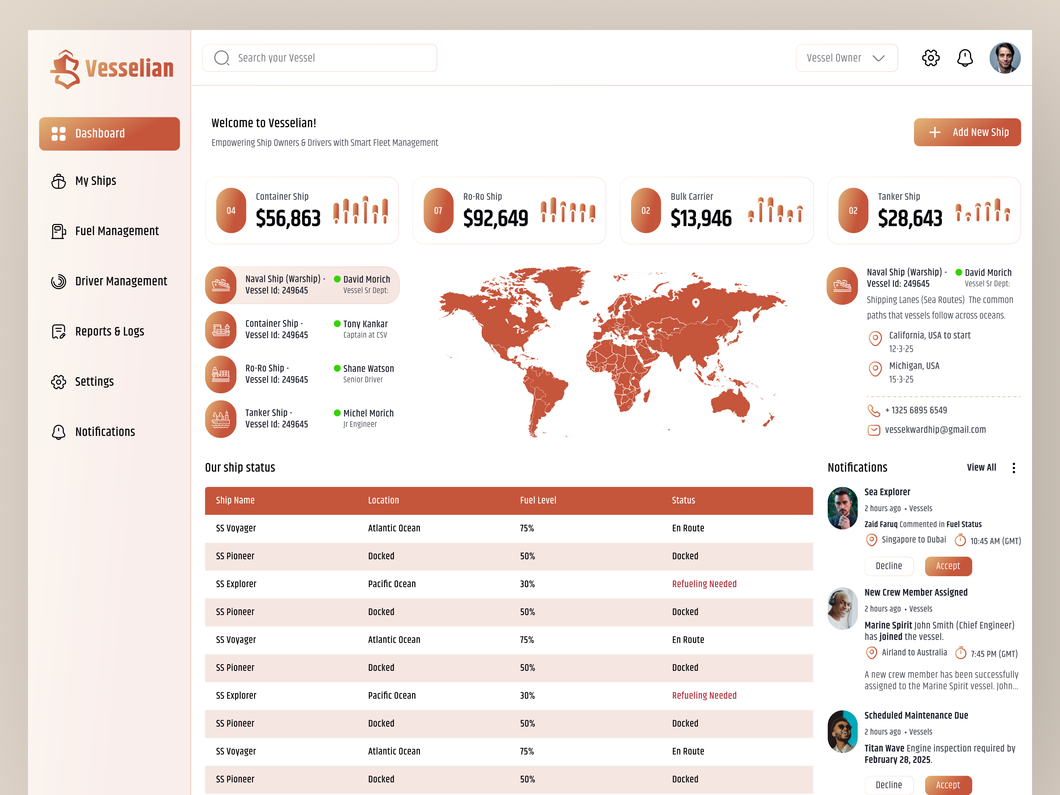The width and height of the screenshot is (1060, 795).
Task: Click the first Refueling Needed status
Action: point(704,584)
